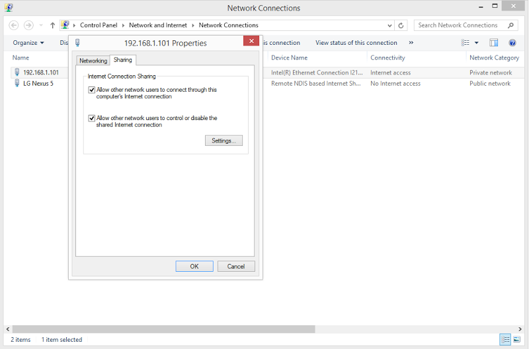Uncheck allow users to control shared connection
This screenshot has width=529, height=349.
click(92, 118)
